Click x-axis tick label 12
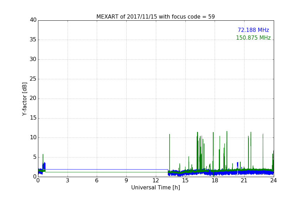This screenshot has width=304, height=202. (x=156, y=181)
